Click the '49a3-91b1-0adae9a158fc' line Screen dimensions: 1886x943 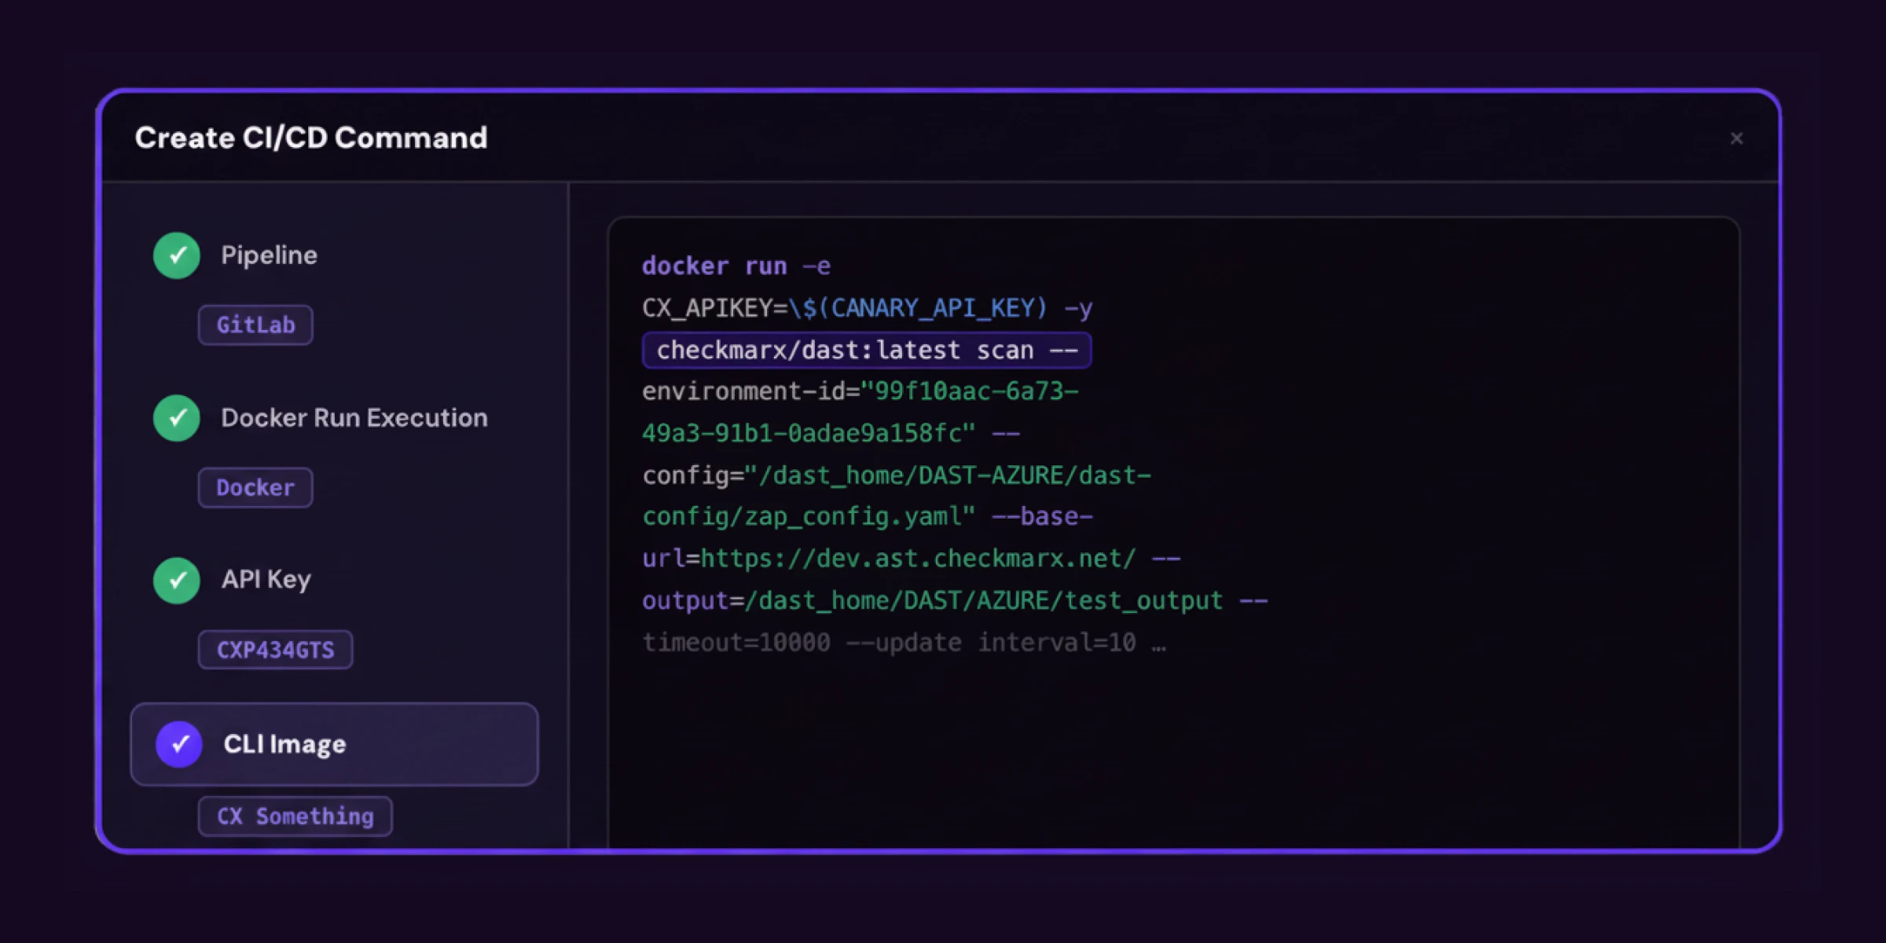tap(831, 433)
